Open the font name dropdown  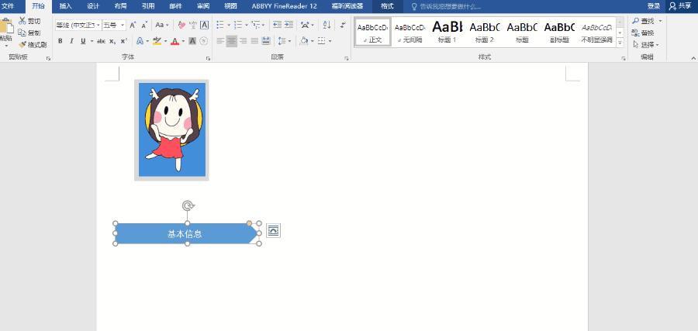(98, 26)
